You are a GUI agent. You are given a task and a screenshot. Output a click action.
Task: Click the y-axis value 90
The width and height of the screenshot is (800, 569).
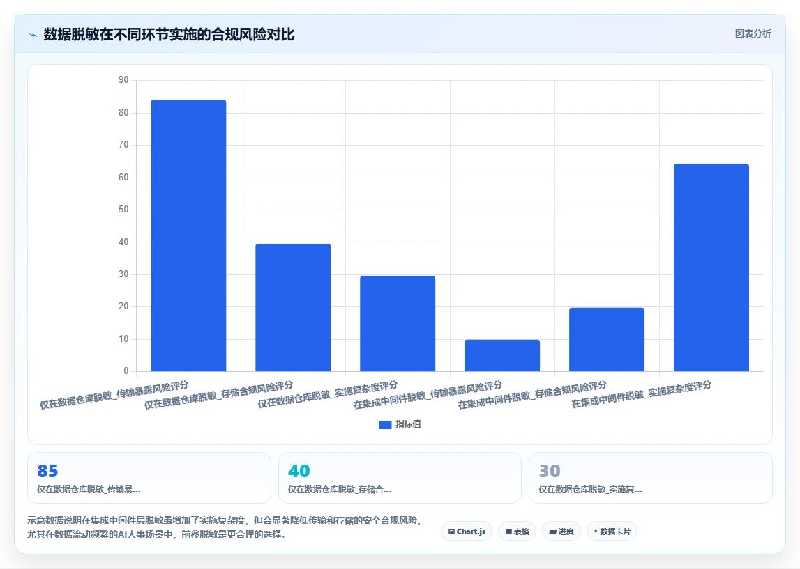pyautogui.click(x=123, y=80)
